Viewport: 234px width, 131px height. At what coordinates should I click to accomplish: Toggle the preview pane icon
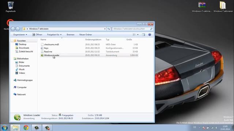143,35
